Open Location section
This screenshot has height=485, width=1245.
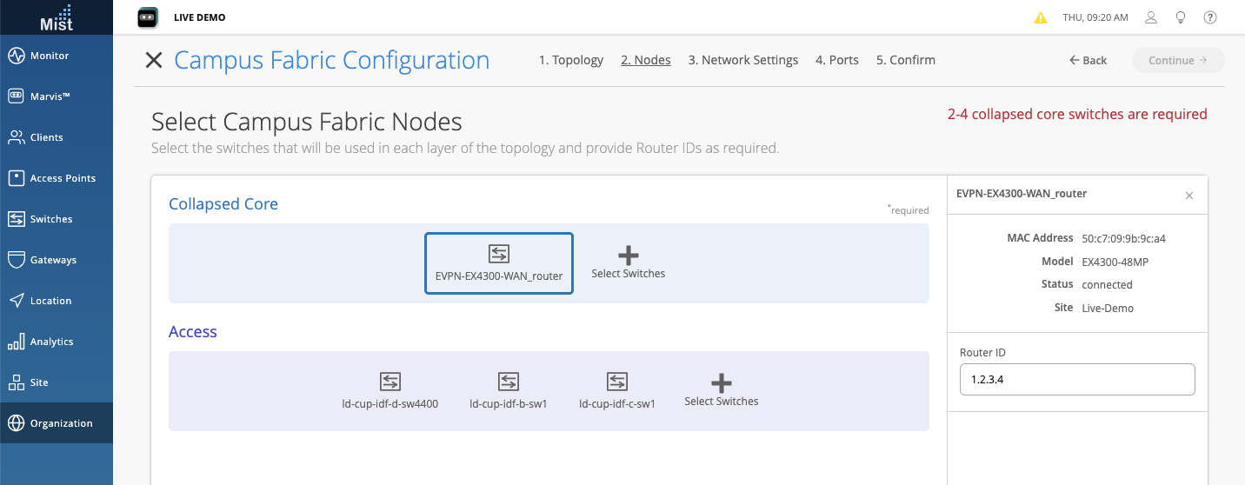pos(50,301)
